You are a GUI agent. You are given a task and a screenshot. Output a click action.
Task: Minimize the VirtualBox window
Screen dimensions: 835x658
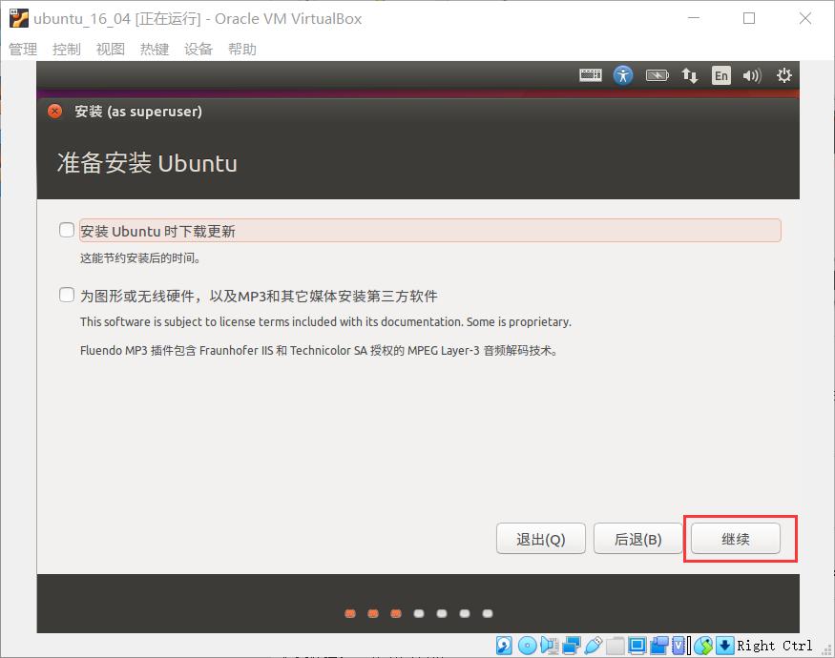coord(694,18)
